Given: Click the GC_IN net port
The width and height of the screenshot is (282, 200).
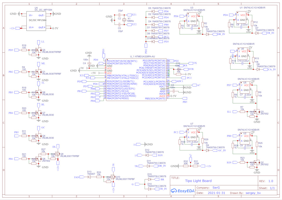Looking at the screenshot, I should [215, 151].
